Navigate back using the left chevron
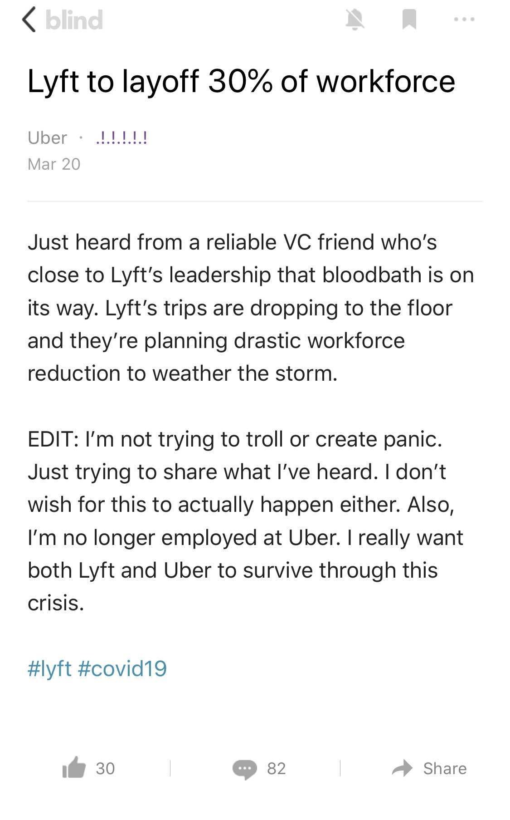510x820 pixels. 29,19
